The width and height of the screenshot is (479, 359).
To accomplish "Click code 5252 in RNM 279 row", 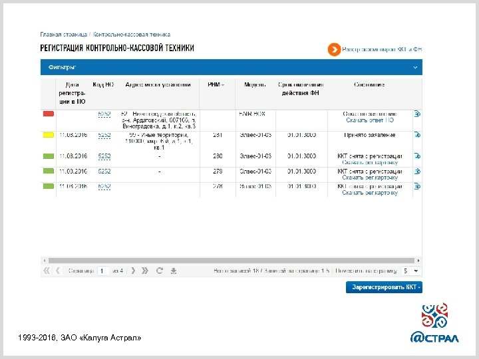I will pyautogui.click(x=104, y=172).
